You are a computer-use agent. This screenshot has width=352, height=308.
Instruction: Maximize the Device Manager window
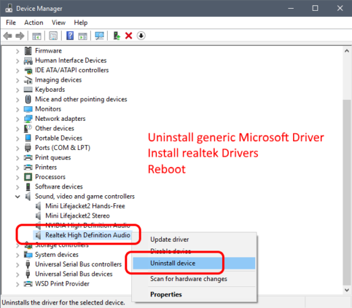(x=315, y=8)
